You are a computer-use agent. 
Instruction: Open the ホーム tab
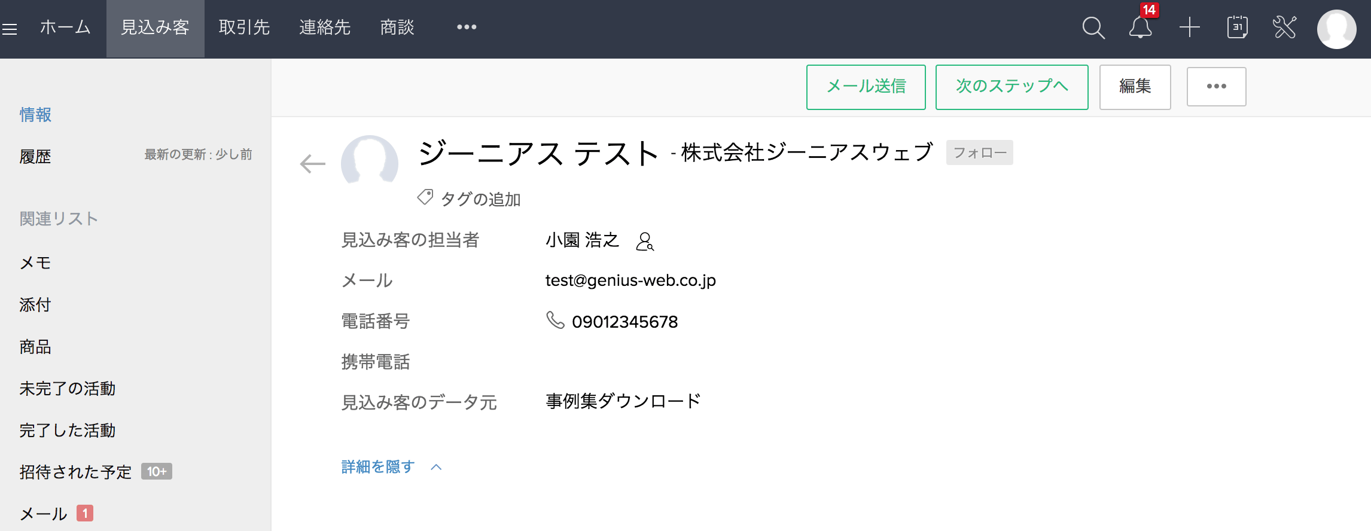point(65,28)
